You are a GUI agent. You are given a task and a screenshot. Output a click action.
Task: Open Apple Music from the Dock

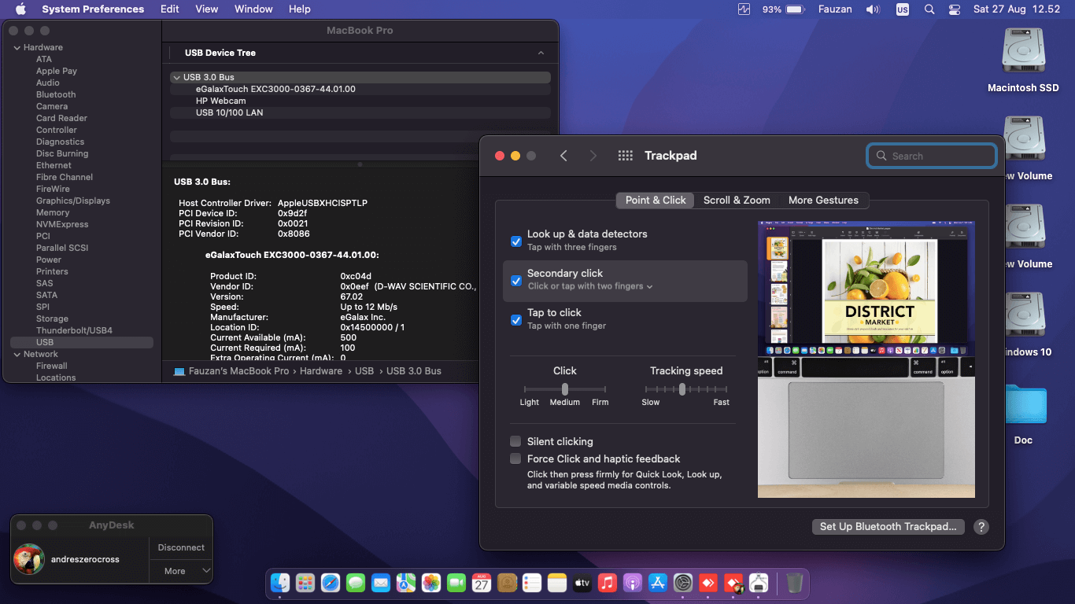pos(607,584)
